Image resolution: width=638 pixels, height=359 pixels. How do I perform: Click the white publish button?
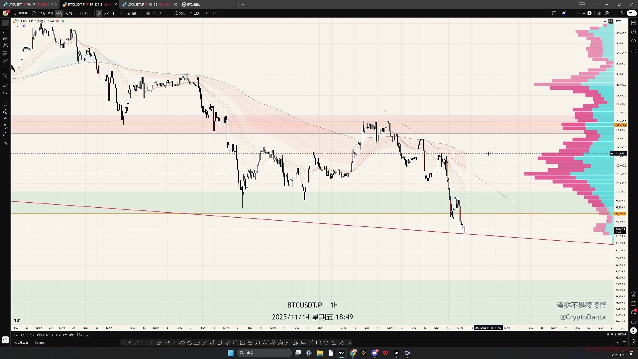click(631, 13)
